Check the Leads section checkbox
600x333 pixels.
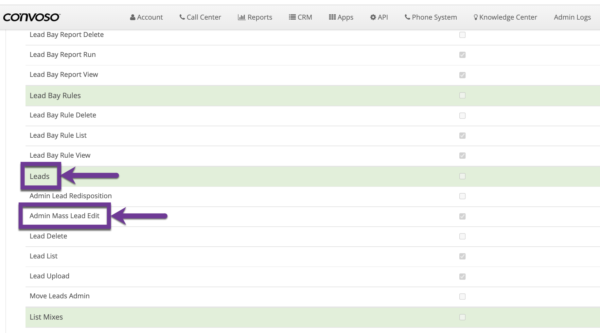462,176
